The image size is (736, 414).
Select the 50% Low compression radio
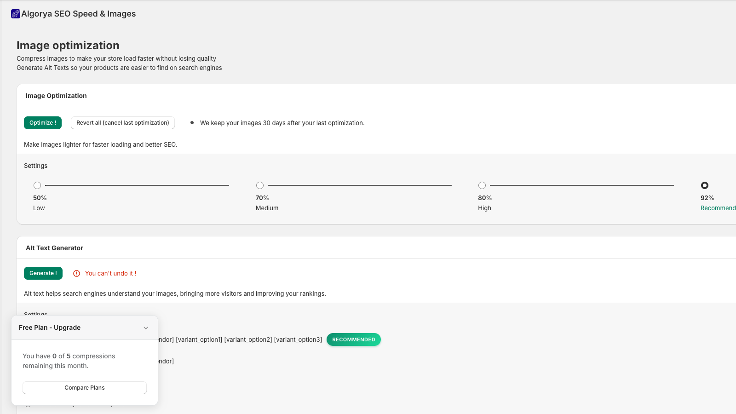37,185
